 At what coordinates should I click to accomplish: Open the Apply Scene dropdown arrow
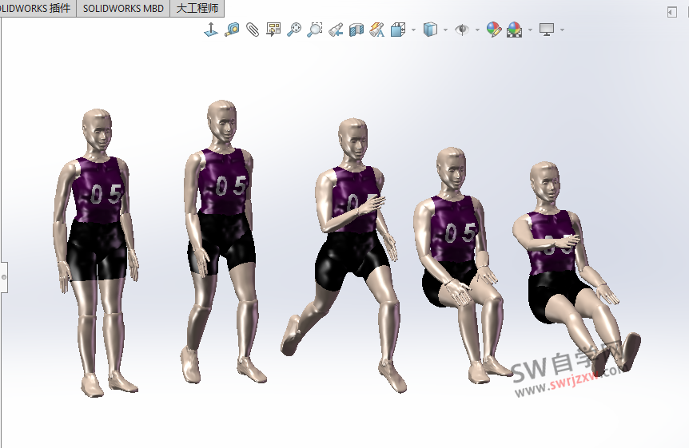[x=530, y=30]
